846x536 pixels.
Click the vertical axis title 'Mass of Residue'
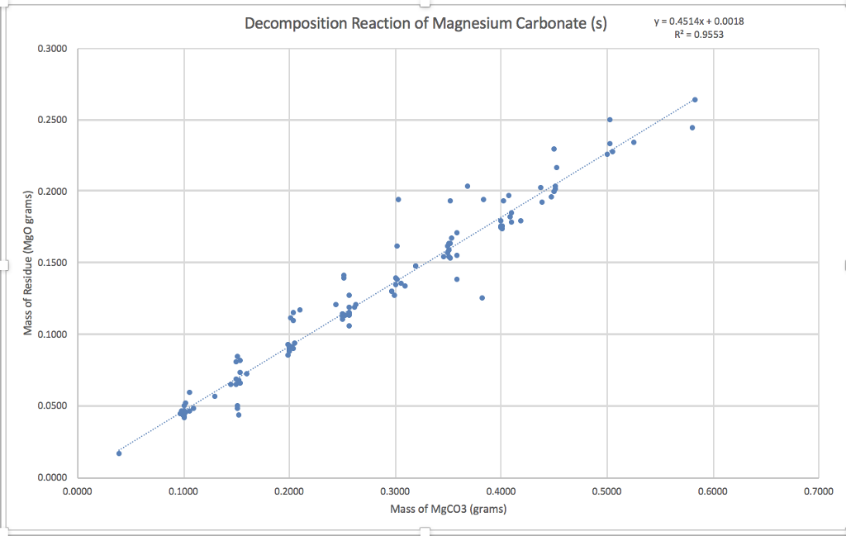(29, 263)
